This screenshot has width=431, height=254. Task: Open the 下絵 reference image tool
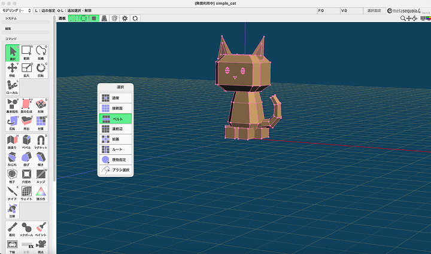tap(13, 246)
